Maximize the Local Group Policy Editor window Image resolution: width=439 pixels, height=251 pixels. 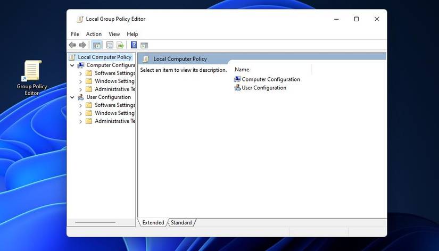357,19
